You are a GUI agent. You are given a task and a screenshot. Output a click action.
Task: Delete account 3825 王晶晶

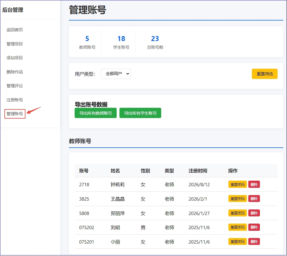tap(254, 199)
